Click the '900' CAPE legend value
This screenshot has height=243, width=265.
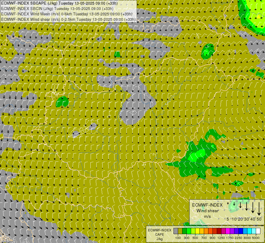click(x=212, y=238)
